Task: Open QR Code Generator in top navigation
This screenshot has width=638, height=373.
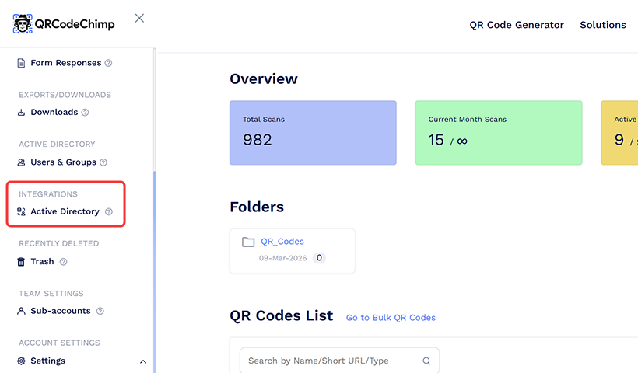Action: pyautogui.click(x=517, y=25)
